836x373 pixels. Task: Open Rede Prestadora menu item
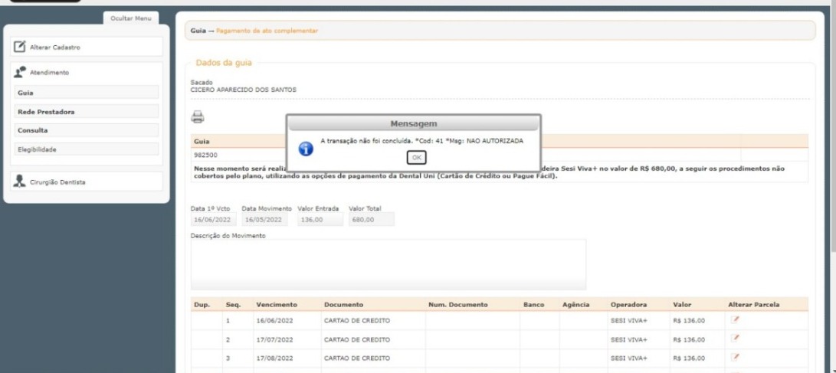[86, 112]
